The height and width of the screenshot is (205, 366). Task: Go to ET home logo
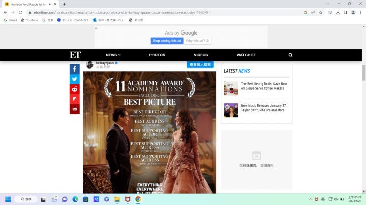click(x=75, y=55)
